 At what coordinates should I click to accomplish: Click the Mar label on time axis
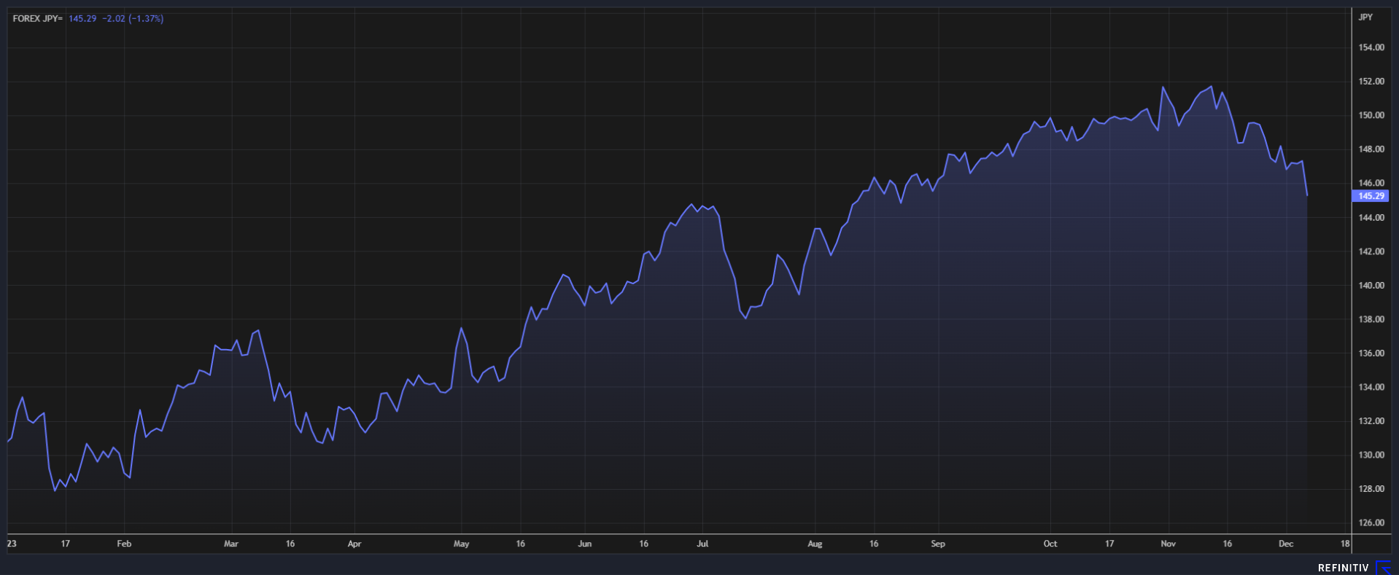(231, 544)
